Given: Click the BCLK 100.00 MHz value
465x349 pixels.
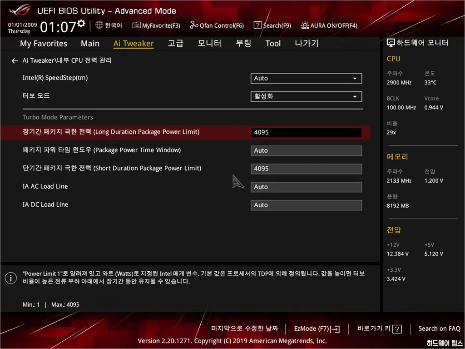Looking at the screenshot, I should tap(401, 107).
